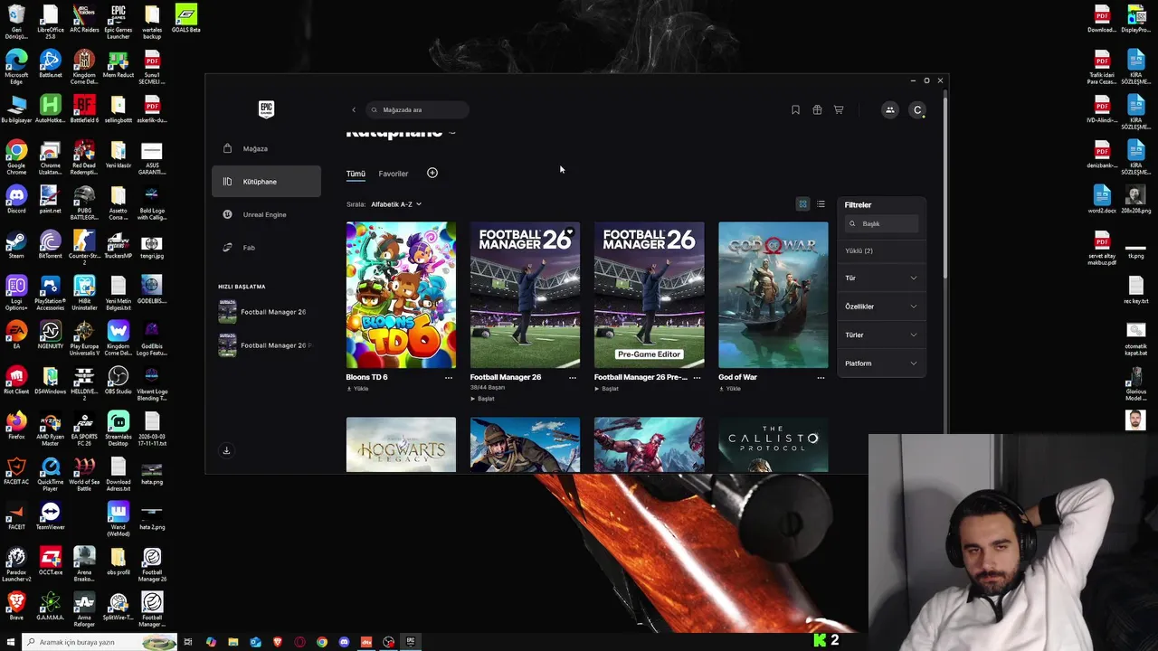Open Unreal Engine in the sidebar
The width and height of the screenshot is (1158, 651).
point(266,214)
